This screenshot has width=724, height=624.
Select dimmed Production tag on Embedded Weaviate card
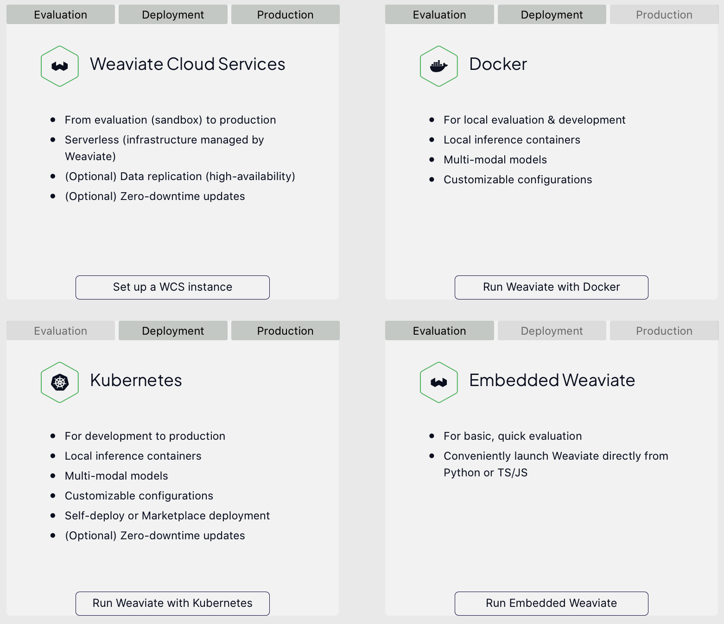pyautogui.click(x=664, y=331)
